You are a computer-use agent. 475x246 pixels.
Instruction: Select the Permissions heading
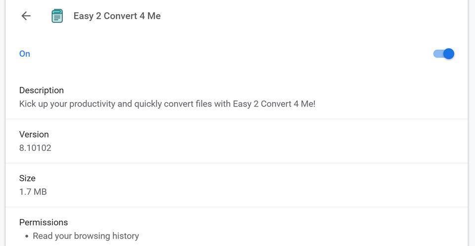44,222
